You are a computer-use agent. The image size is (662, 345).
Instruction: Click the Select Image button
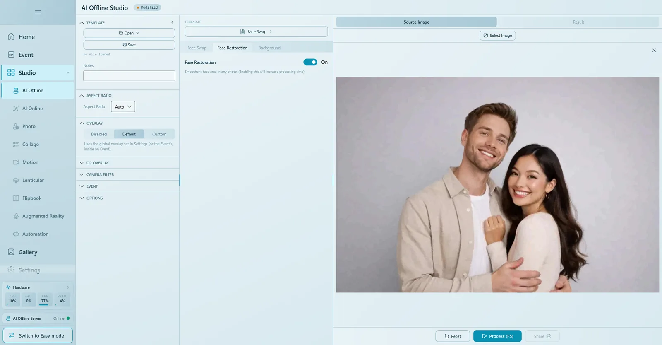498,36
